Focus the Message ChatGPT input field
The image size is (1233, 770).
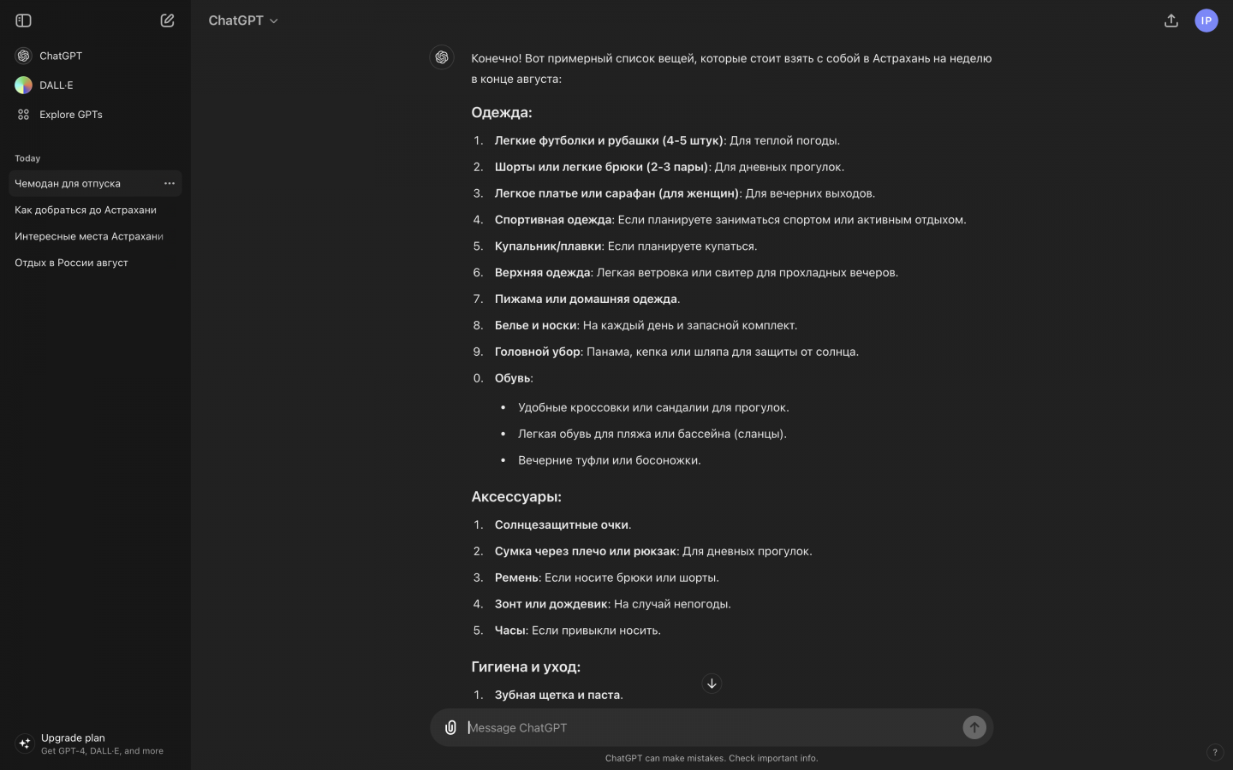click(711, 727)
